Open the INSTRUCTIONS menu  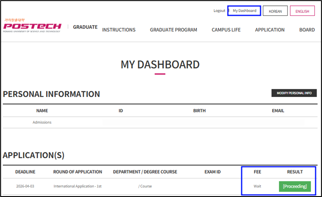[x=119, y=30]
